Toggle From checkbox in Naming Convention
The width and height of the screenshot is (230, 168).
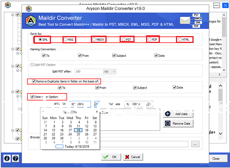tap(80, 56)
